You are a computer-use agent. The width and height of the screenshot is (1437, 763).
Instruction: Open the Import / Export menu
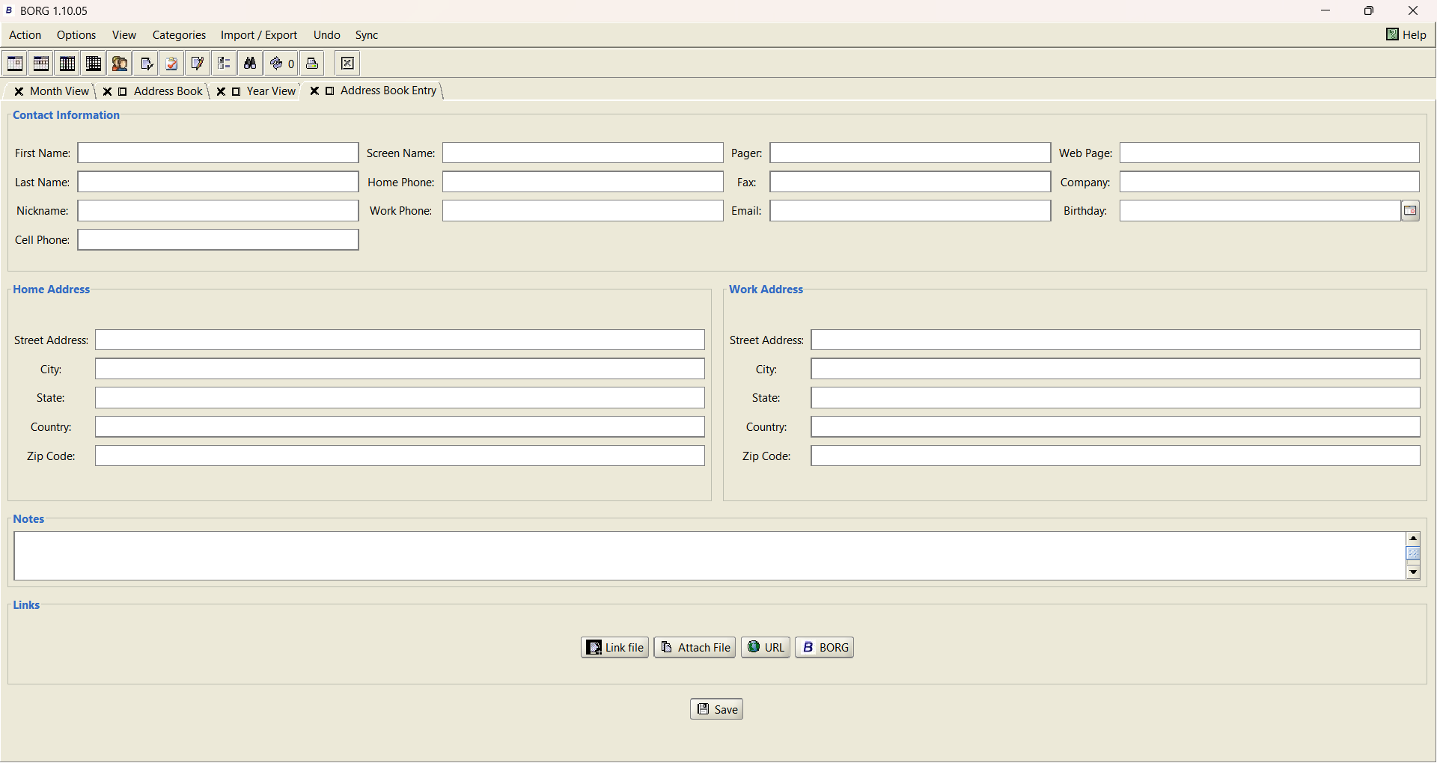pyautogui.click(x=258, y=35)
